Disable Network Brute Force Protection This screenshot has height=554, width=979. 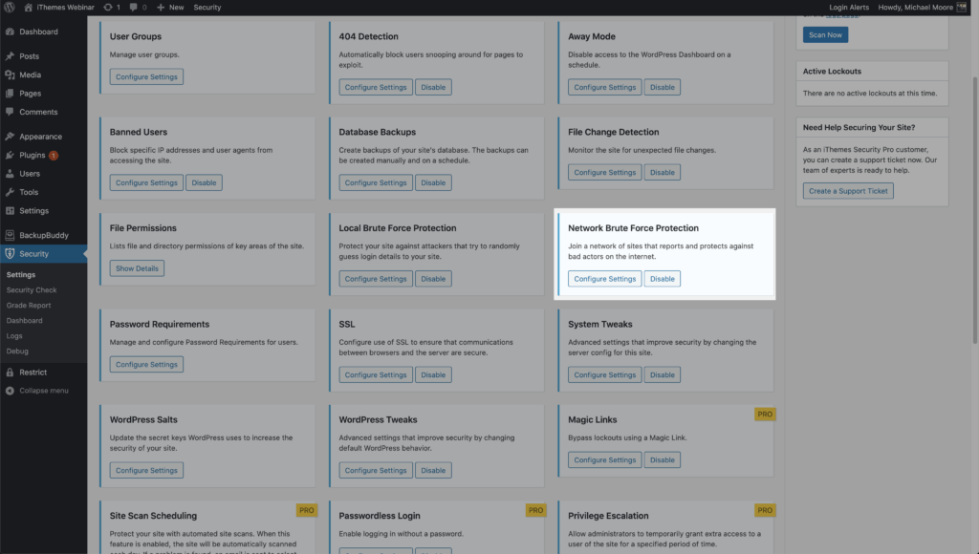coord(663,279)
